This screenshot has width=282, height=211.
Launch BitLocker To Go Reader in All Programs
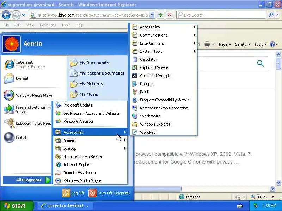[x=90, y=156]
